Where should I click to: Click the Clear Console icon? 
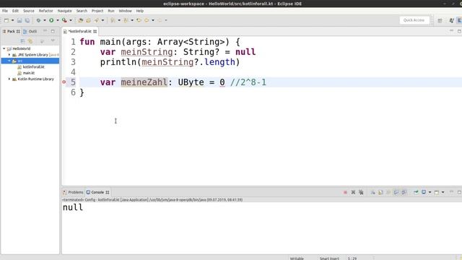point(372,193)
